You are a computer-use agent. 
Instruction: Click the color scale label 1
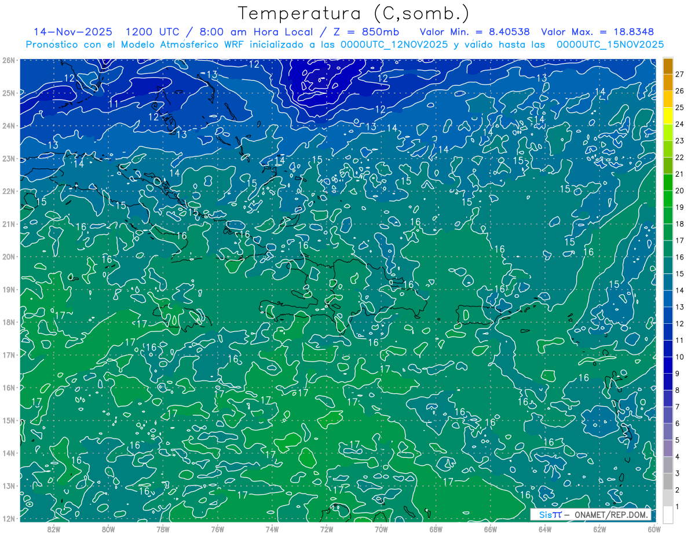tap(678, 506)
